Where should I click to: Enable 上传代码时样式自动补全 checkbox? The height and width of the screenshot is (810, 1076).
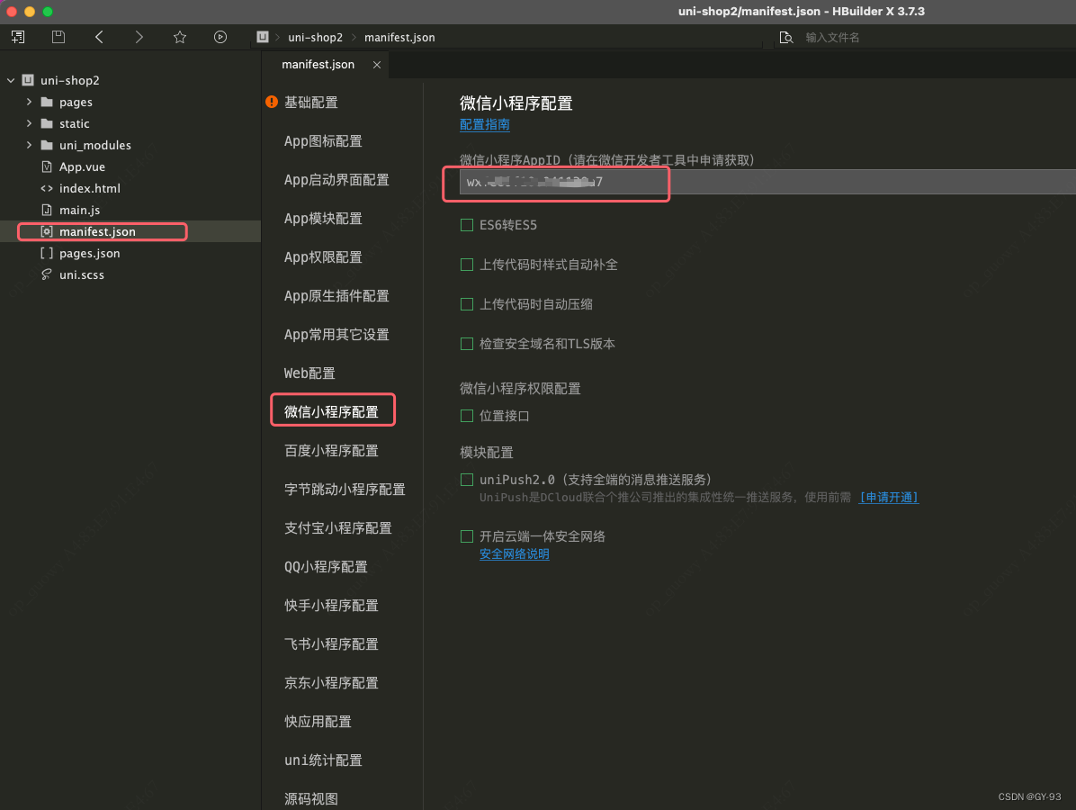[x=467, y=265]
